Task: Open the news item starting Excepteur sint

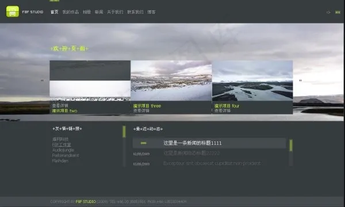Action: pos(212,163)
